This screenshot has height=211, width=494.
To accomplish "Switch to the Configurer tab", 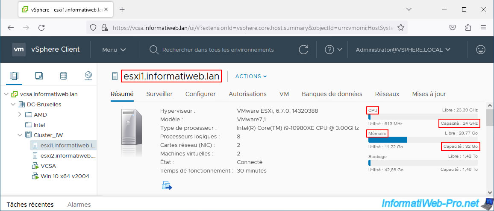I will (x=200, y=94).
